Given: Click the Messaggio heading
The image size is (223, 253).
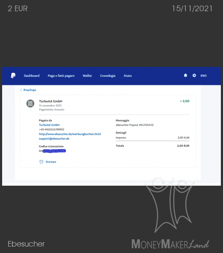Looking at the screenshot, I should click(x=123, y=120).
